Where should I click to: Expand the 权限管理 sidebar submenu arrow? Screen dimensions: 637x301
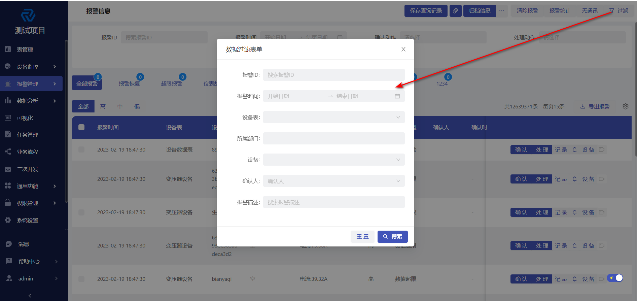55,203
